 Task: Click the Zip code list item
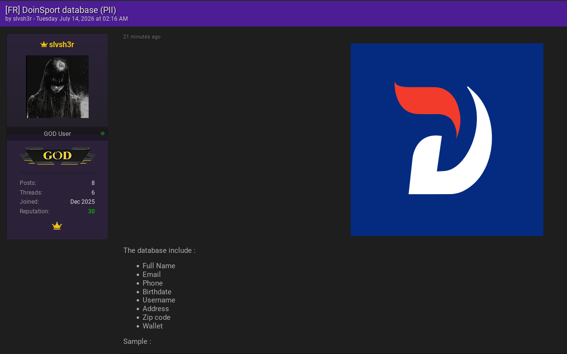tap(156, 317)
